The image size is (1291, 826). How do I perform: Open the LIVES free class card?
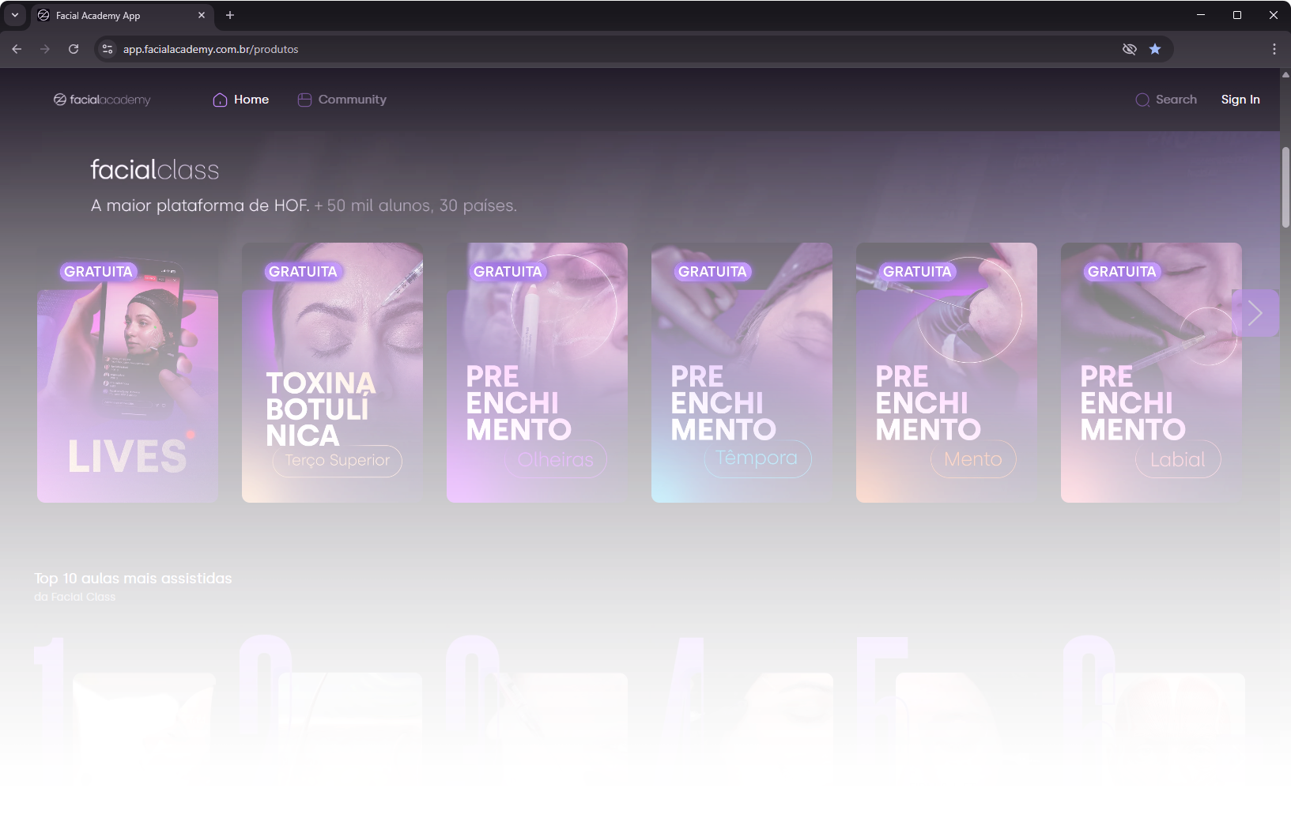127,372
